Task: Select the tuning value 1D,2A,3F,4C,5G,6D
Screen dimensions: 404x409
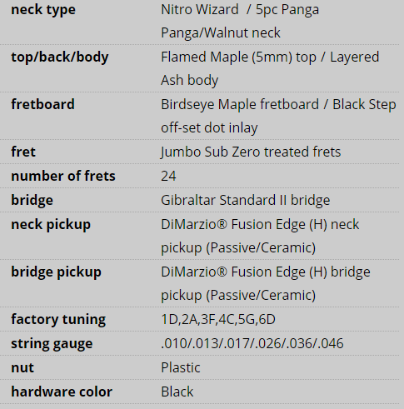Action: coord(218,320)
